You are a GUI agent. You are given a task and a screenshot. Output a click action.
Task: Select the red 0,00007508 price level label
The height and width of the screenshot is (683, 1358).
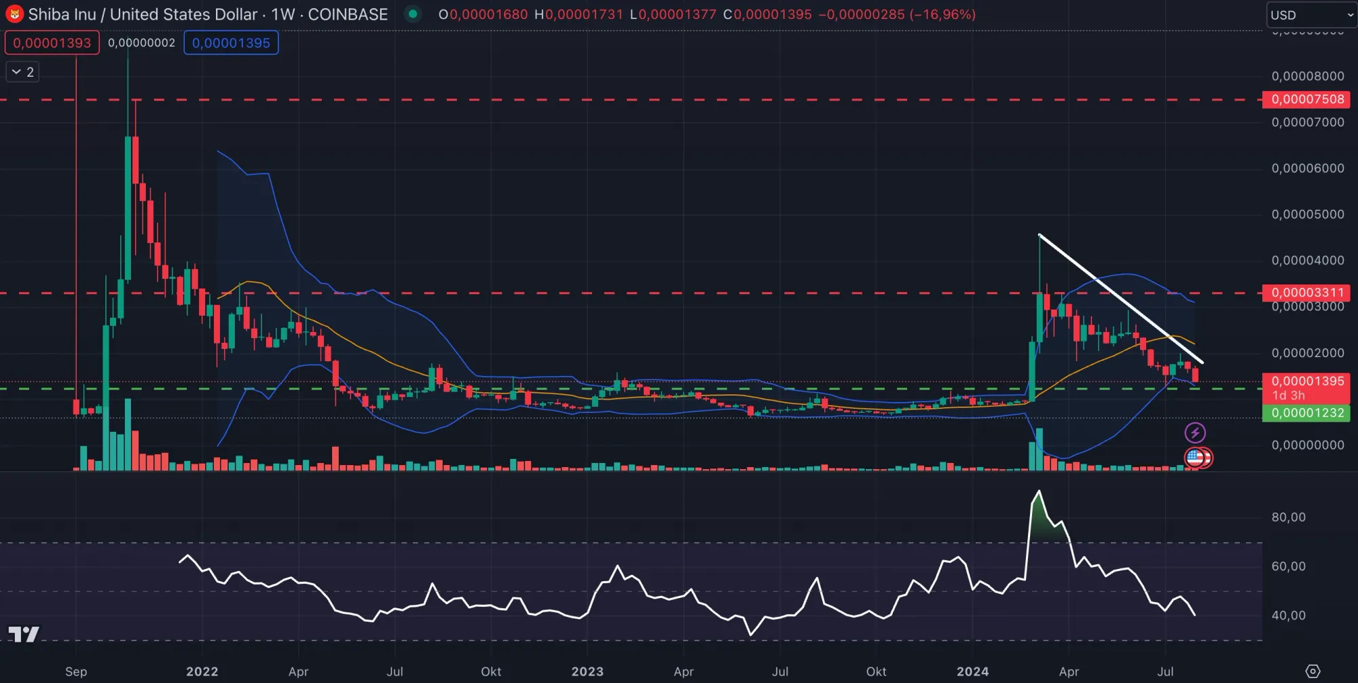click(1306, 99)
